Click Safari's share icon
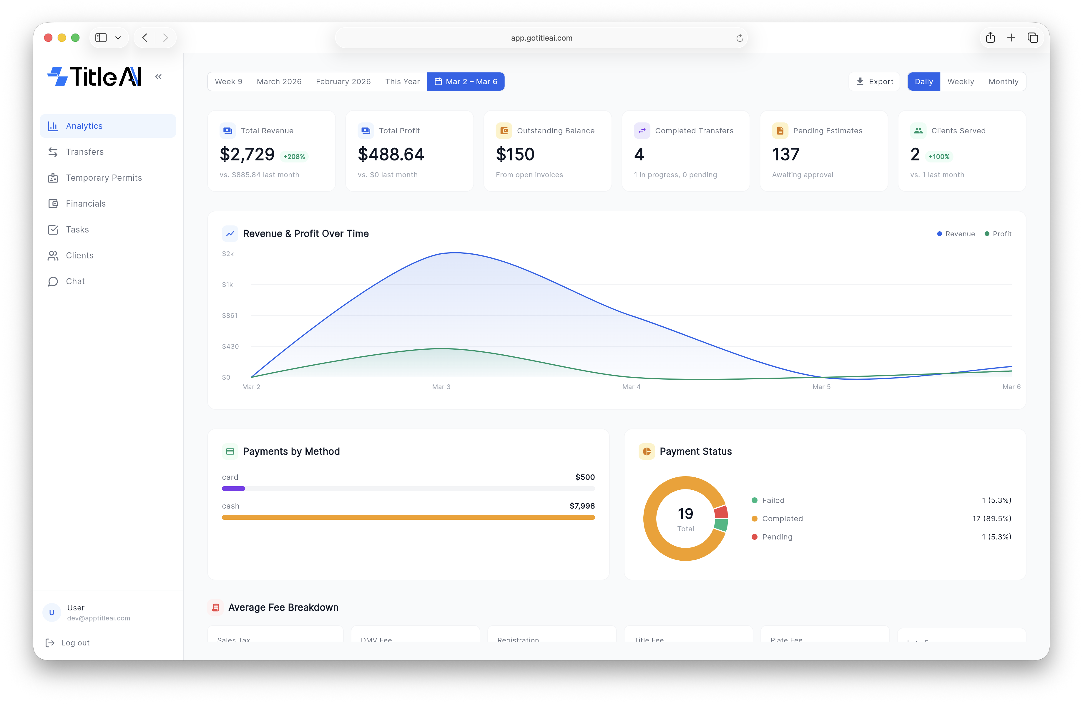The width and height of the screenshot is (1083, 704). (x=990, y=38)
